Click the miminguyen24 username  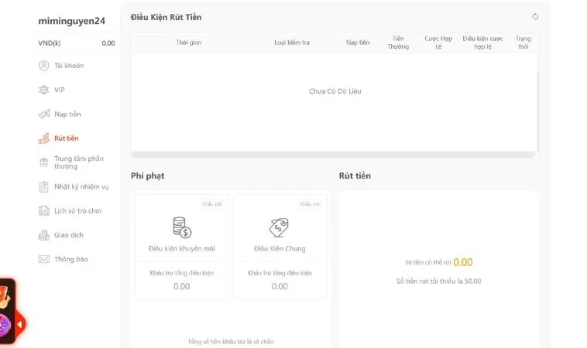pos(72,22)
